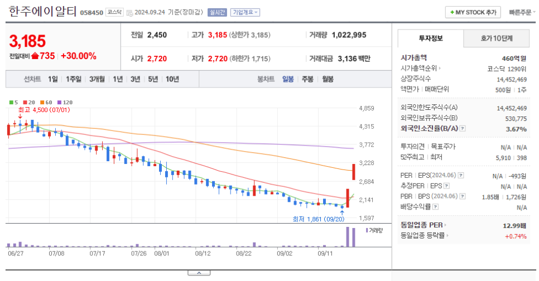This screenshot has height=281, width=539.
Task: Open the 동일업종 등락률 link
Action: coord(425,235)
